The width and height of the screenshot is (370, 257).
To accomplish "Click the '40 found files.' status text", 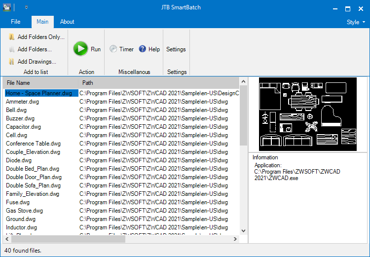I will coord(23,251).
